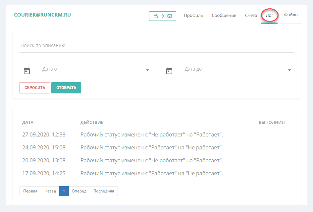The width and height of the screenshot is (313, 212).
Task: Click the action text in the 20.09.2020 row
Action: point(152,161)
